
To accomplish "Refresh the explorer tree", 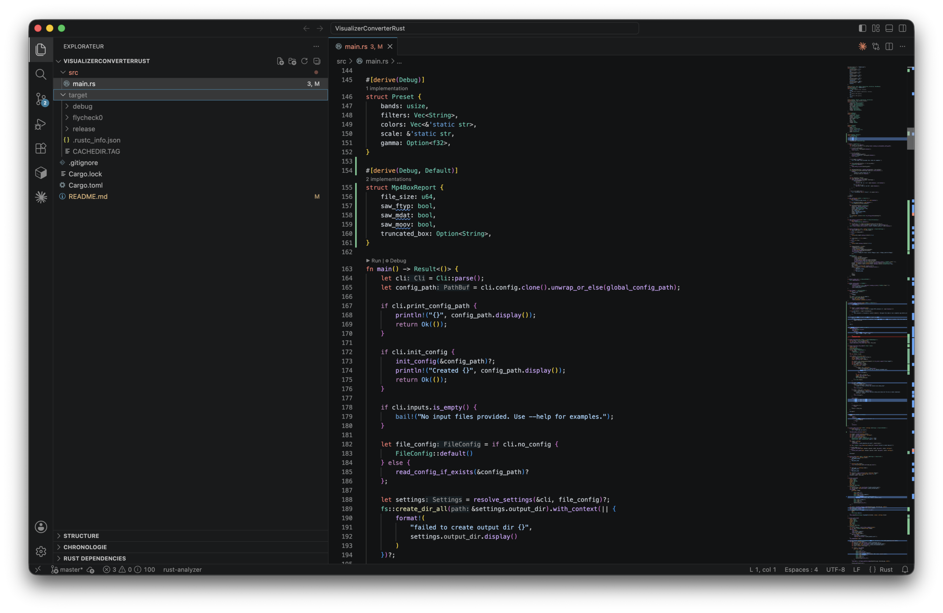I will point(304,61).
